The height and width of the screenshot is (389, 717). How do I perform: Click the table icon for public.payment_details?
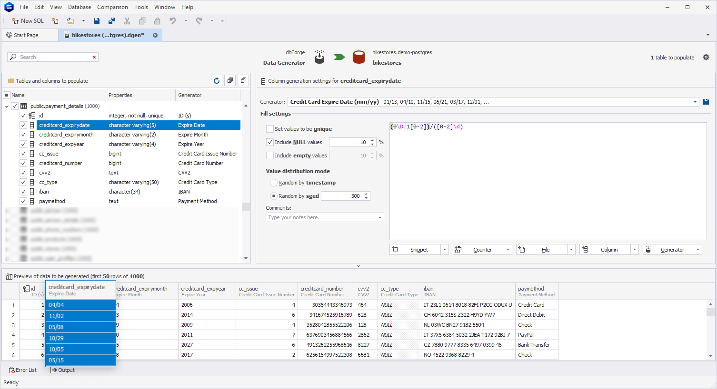pos(23,106)
